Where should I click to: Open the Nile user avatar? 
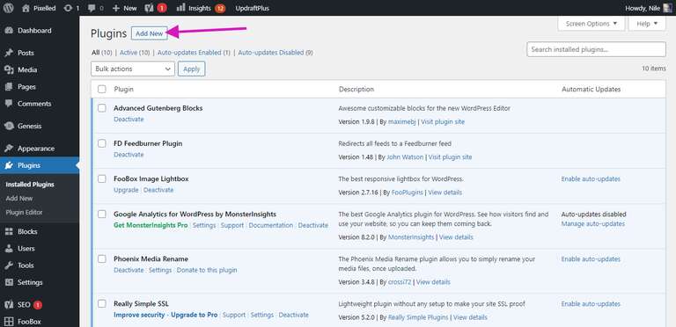[x=667, y=8]
